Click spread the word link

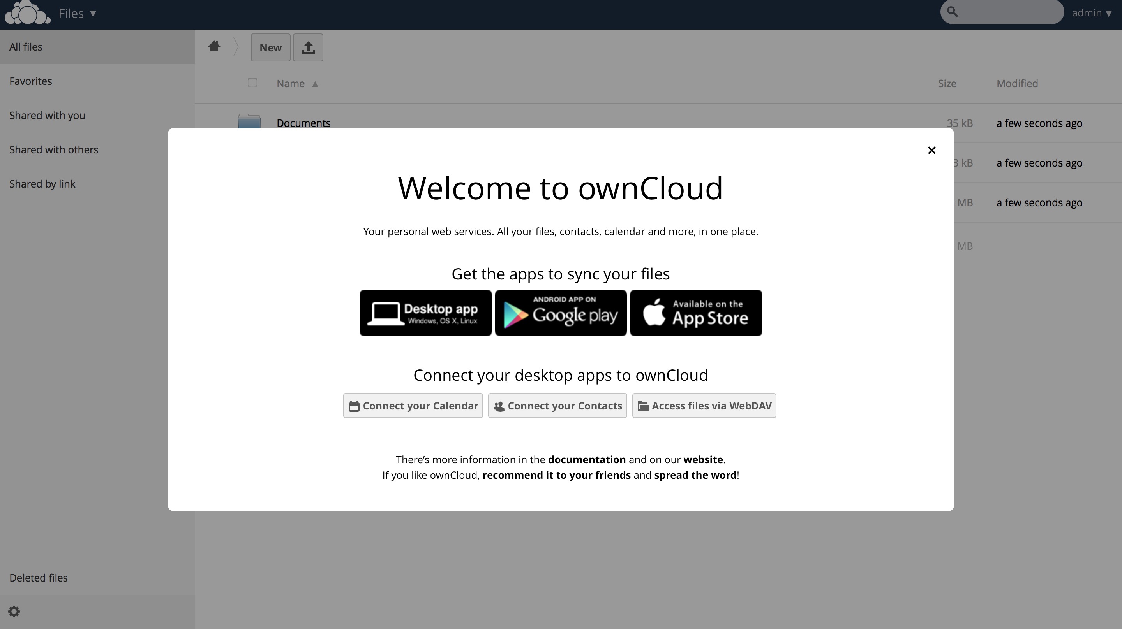(695, 475)
